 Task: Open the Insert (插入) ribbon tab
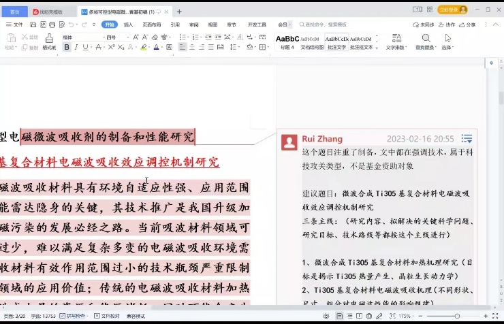coord(128,25)
